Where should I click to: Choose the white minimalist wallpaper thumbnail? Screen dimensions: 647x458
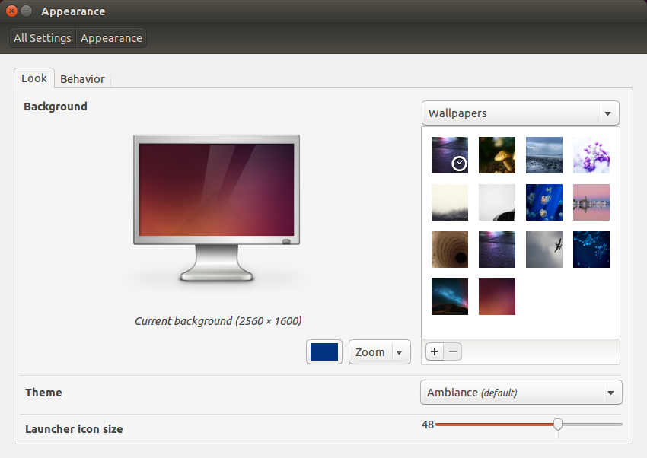coord(497,202)
